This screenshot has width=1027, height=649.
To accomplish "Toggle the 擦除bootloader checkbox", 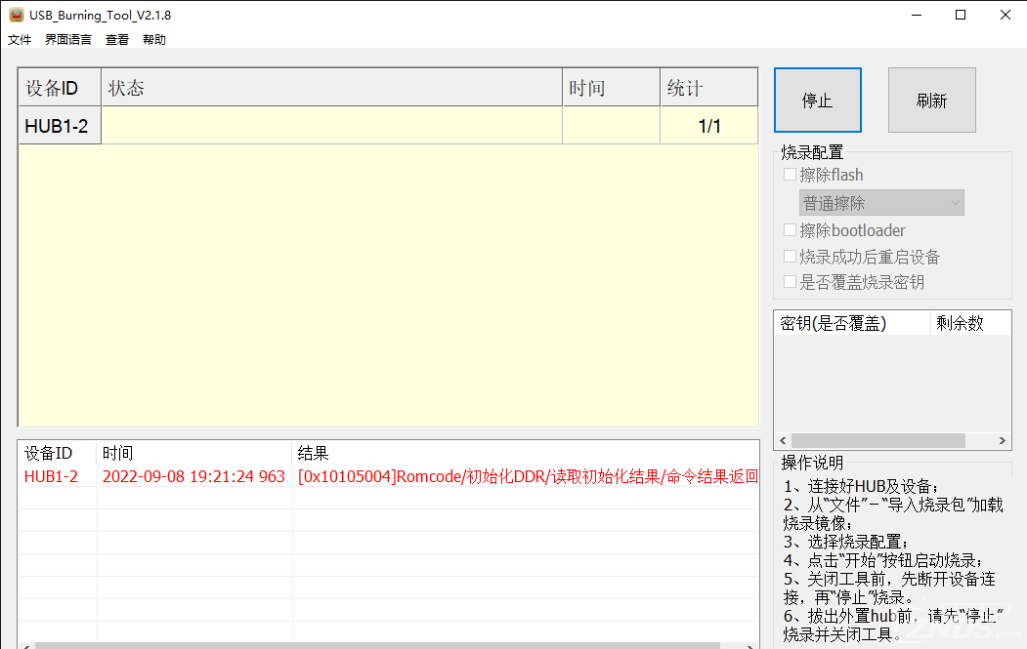I will (790, 231).
